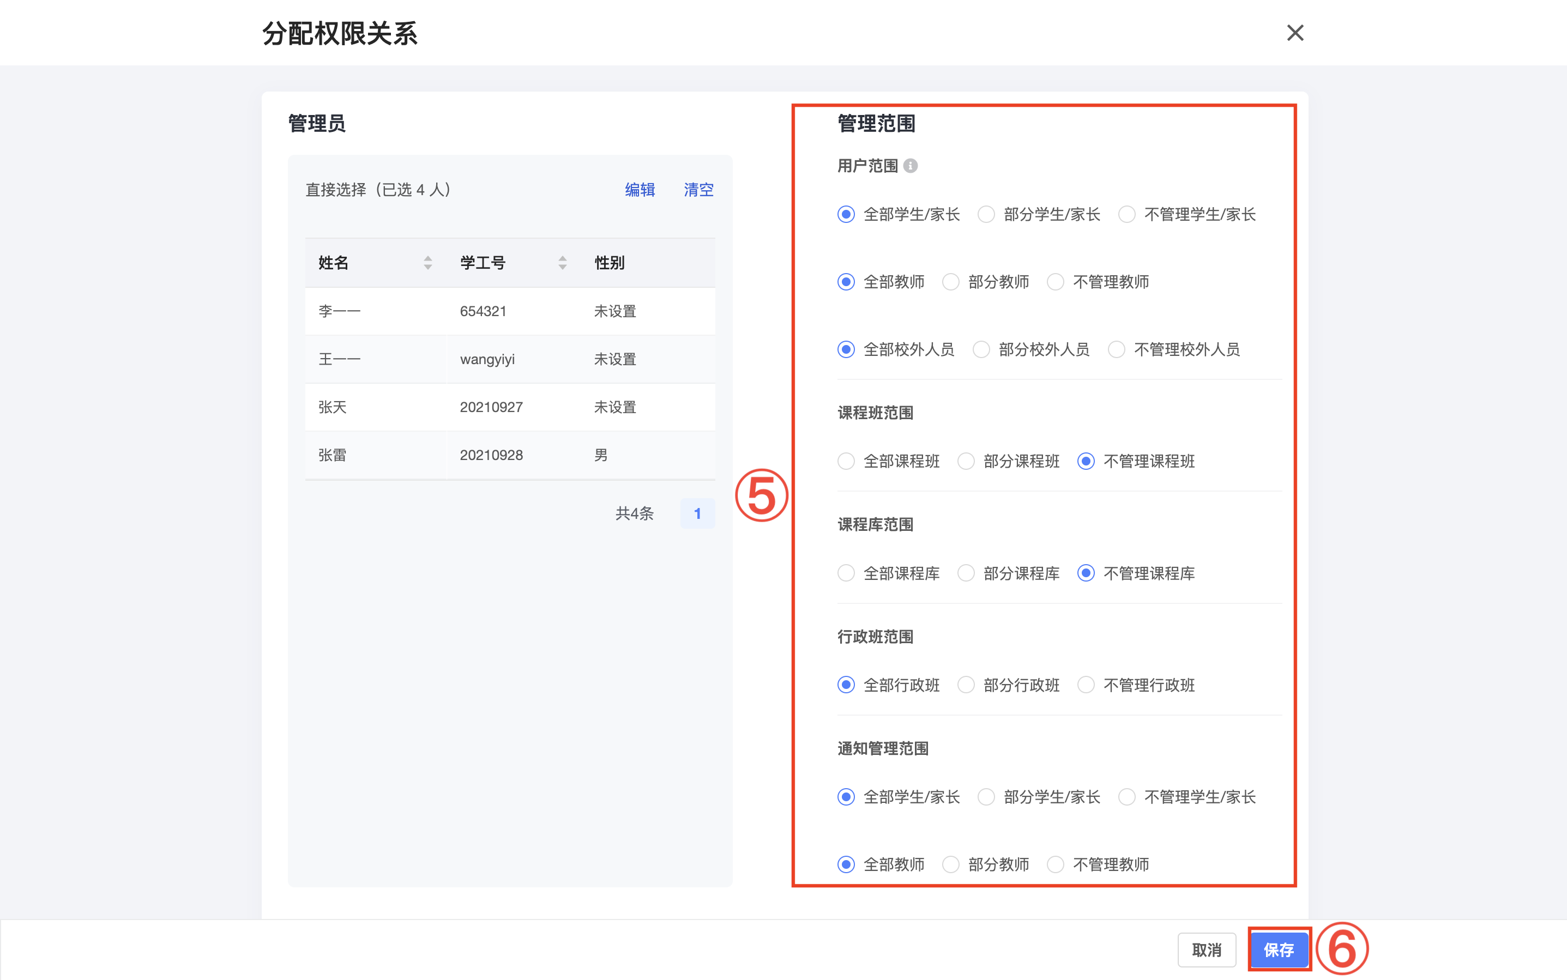Select the 部分行政班 radio button
The width and height of the screenshot is (1567, 980).
point(966,685)
